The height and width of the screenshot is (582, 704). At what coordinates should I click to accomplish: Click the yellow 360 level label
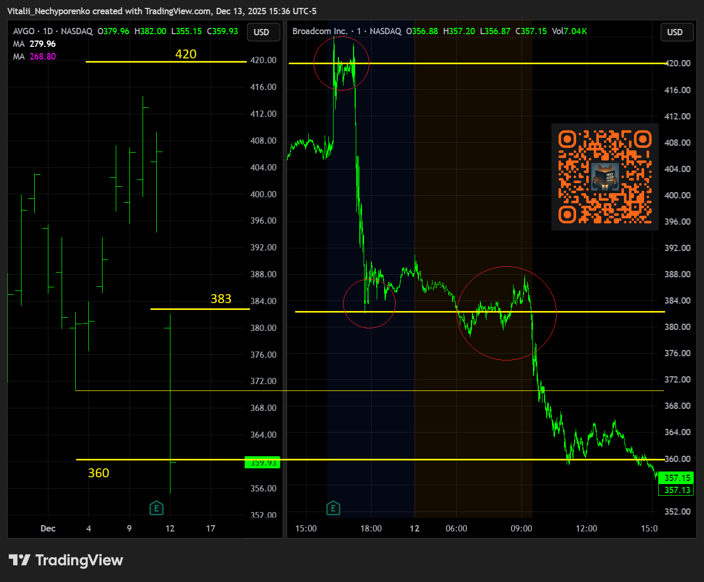click(98, 473)
